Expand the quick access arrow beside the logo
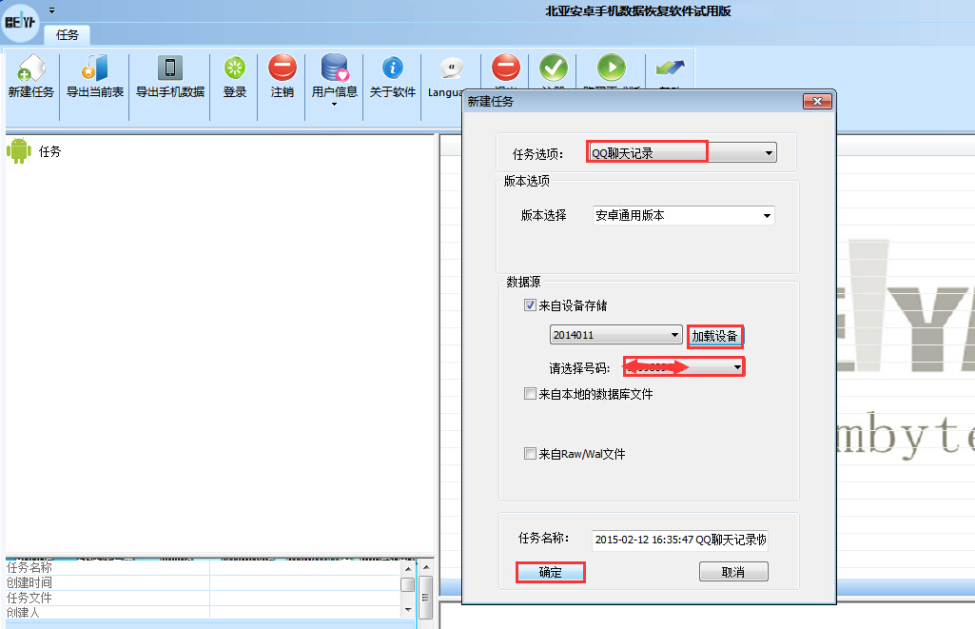The width and height of the screenshot is (975, 629). click(51, 10)
